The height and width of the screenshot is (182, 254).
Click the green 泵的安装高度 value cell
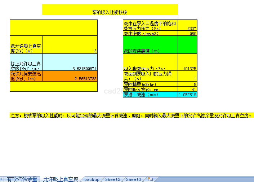point(187,44)
